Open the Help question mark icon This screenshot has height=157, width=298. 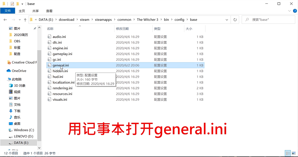pos(295,11)
